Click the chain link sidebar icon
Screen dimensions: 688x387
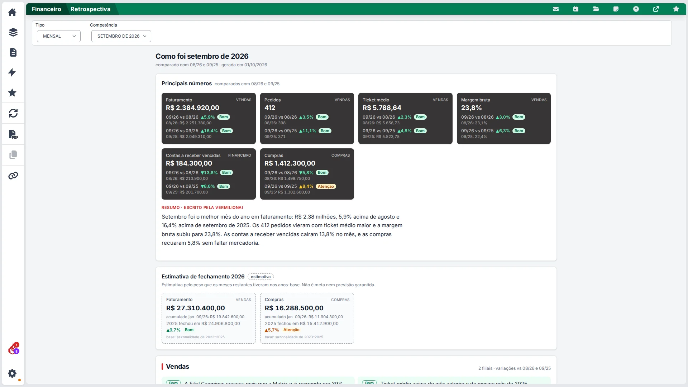click(13, 176)
